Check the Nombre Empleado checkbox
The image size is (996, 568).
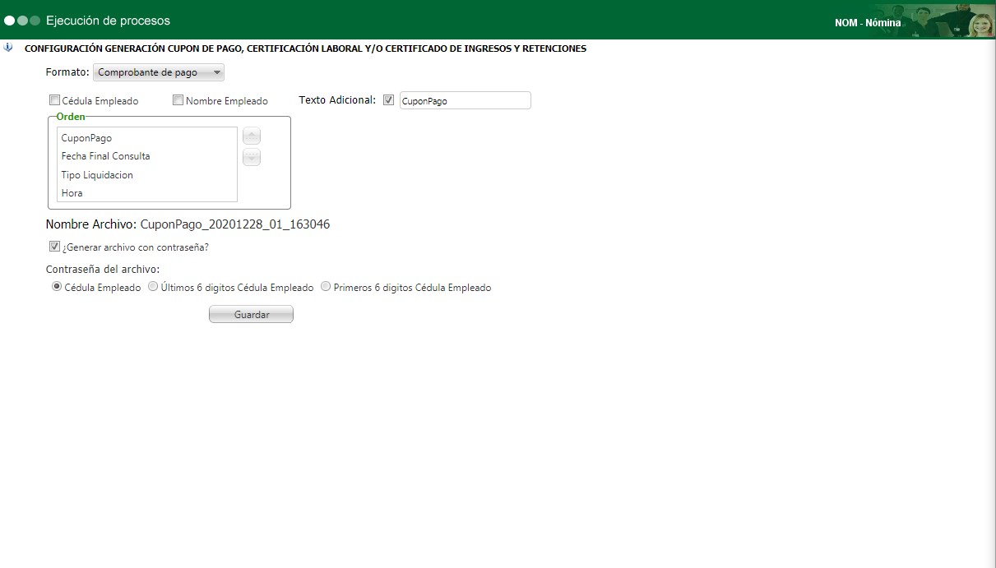[x=178, y=100]
